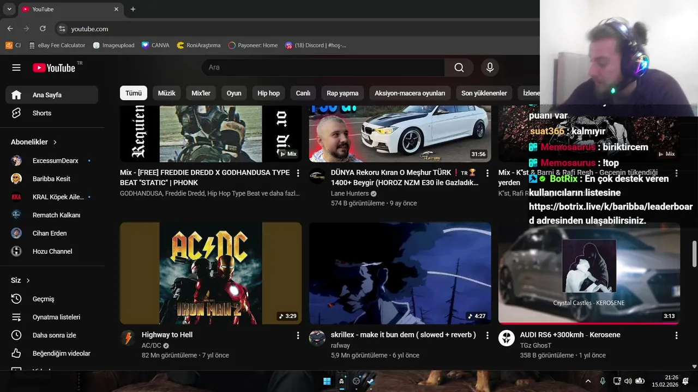Go back in browser
Screen dimensions: 698x392
pyautogui.click(x=10, y=28)
